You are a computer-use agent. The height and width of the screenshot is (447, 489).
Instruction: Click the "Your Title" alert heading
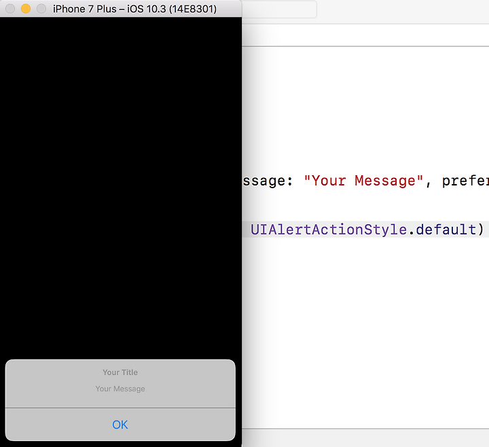(120, 372)
